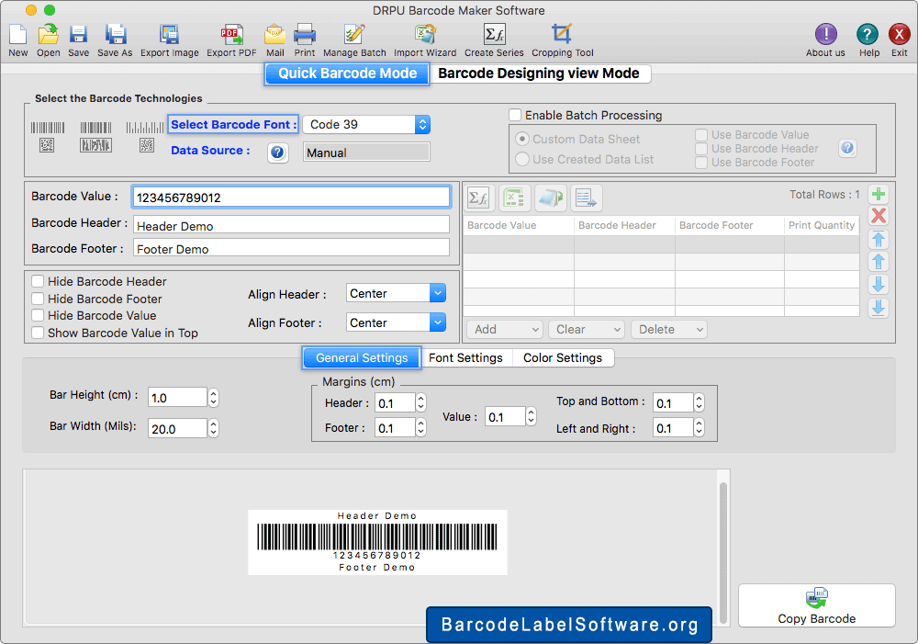The width and height of the screenshot is (918, 644).
Task: Enable Batch Processing checkbox
Action: pos(515,115)
